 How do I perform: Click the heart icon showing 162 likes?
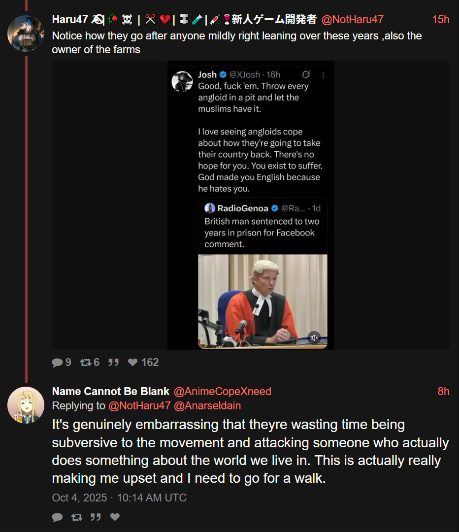132,363
